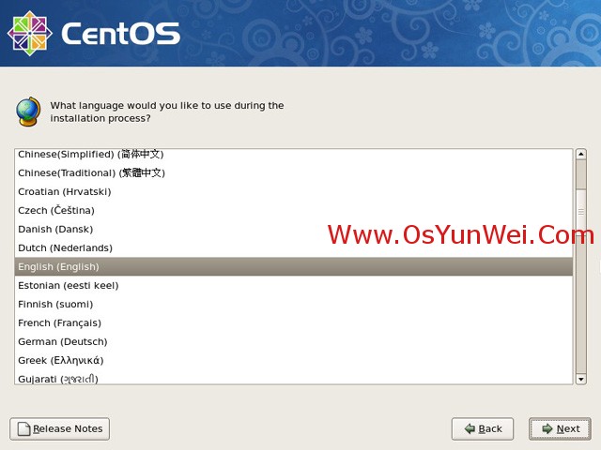The height and width of the screenshot is (450, 601).
Task: Choose Croatian (Hrvatski) language
Action: (x=294, y=191)
